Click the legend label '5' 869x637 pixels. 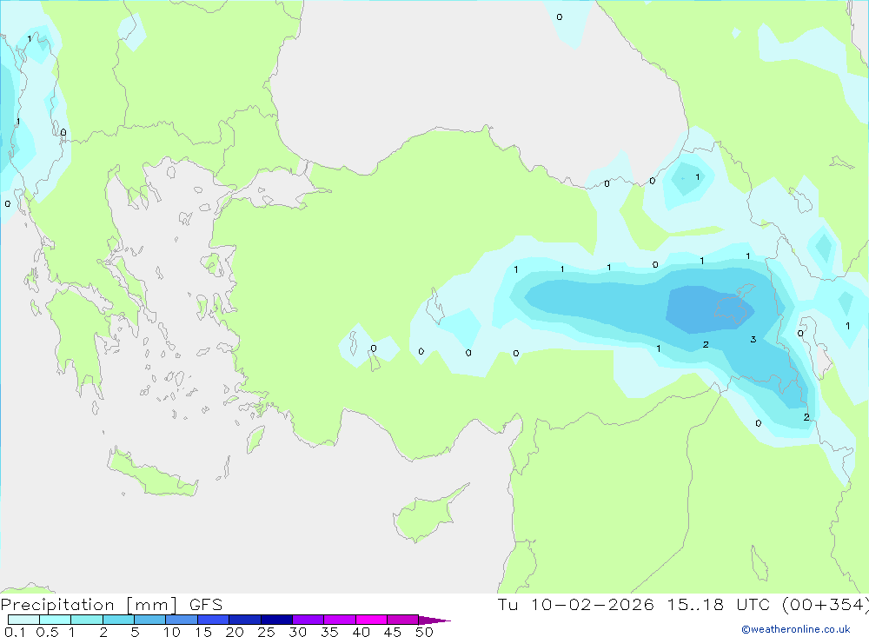[135, 632]
